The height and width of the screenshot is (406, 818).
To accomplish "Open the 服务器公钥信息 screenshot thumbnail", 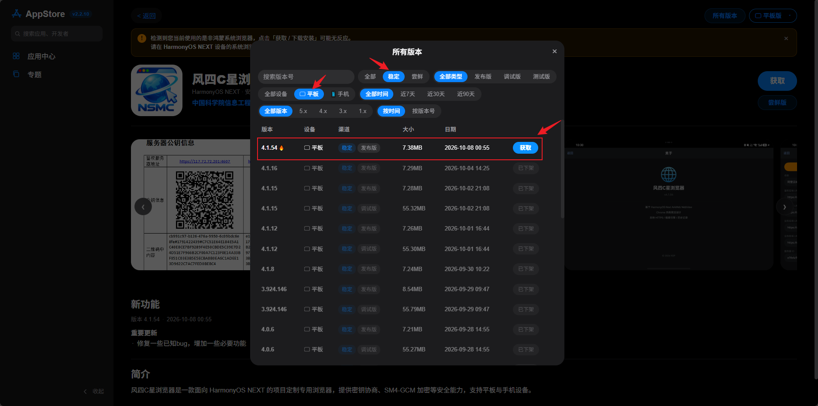I will (x=191, y=205).
